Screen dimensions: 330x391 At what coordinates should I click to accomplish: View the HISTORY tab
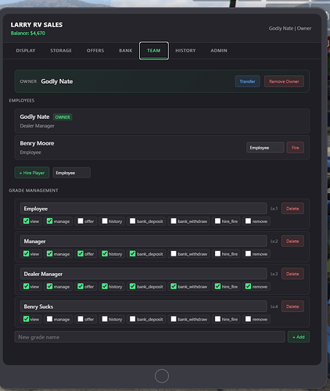coord(185,51)
